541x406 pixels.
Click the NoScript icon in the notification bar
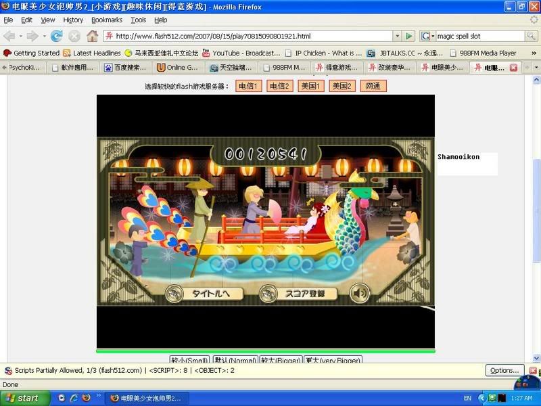coord(8,371)
